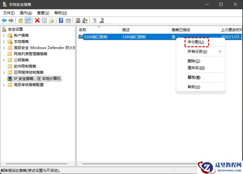Minimize the 本地安全策略 window
The image size is (243, 174).
pyautogui.click(x=207, y=4)
